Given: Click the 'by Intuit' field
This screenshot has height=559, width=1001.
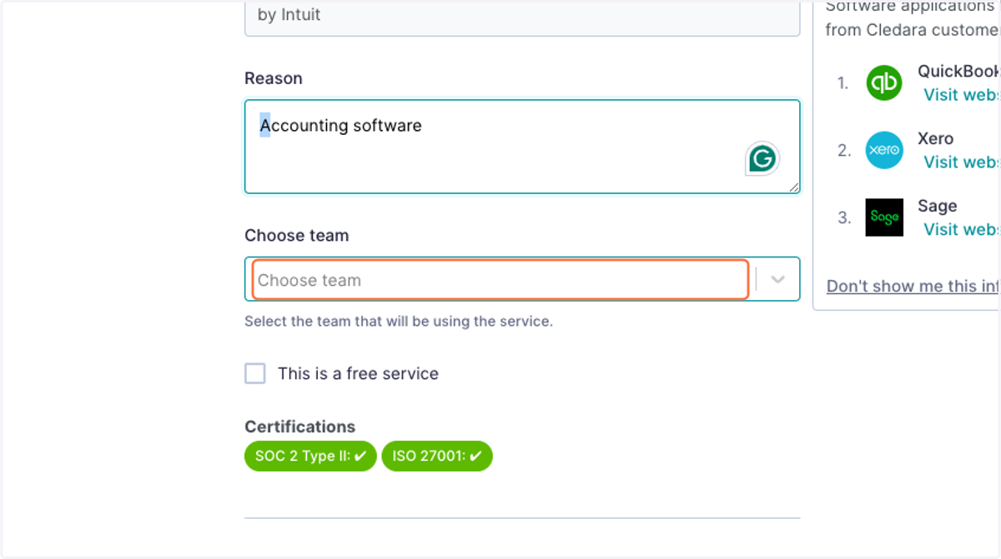Looking at the screenshot, I should pyautogui.click(x=522, y=17).
